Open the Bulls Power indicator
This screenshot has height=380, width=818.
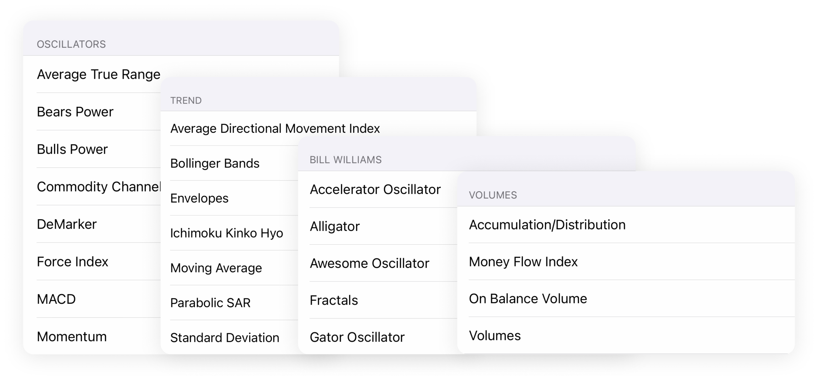[x=72, y=149]
